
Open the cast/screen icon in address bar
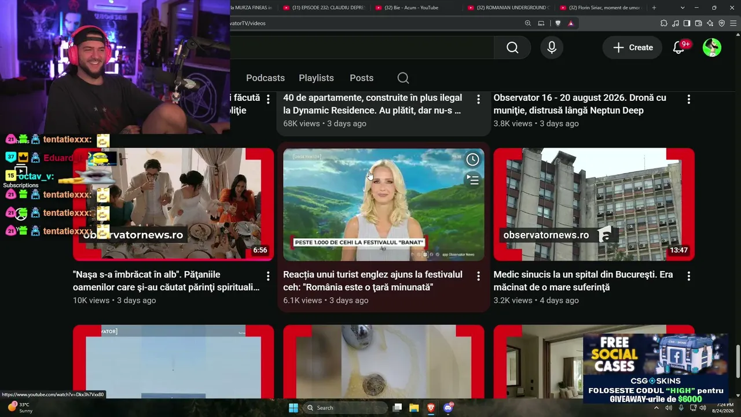tap(541, 23)
